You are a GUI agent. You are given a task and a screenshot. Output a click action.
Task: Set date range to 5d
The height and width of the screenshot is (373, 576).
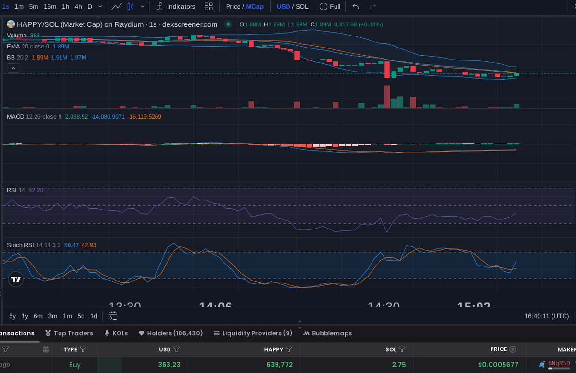(x=81, y=316)
